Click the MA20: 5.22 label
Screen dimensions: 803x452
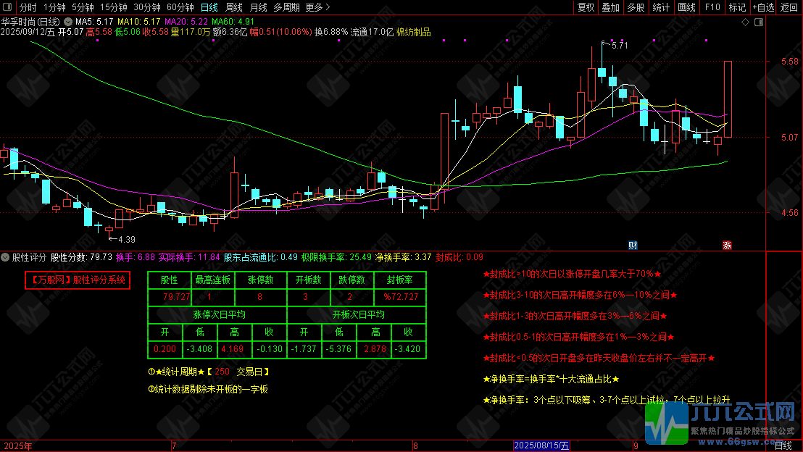point(186,22)
